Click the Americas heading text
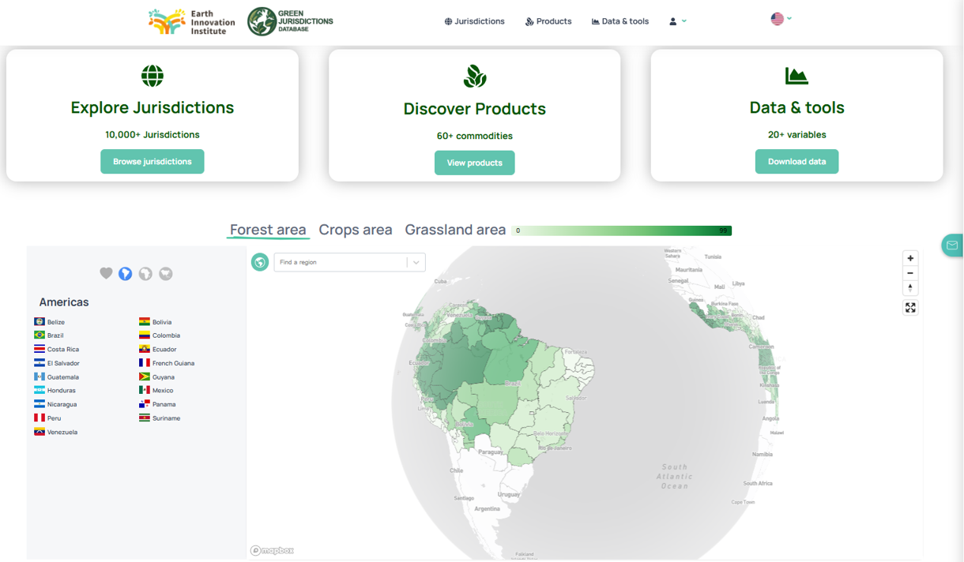The height and width of the screenshot is (562, 964). pyautogui.click(x=64, y=302)
